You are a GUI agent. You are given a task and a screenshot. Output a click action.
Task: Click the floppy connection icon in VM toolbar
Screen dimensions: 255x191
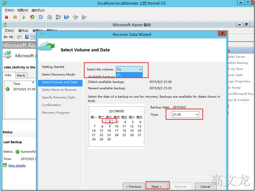point(67,17)
